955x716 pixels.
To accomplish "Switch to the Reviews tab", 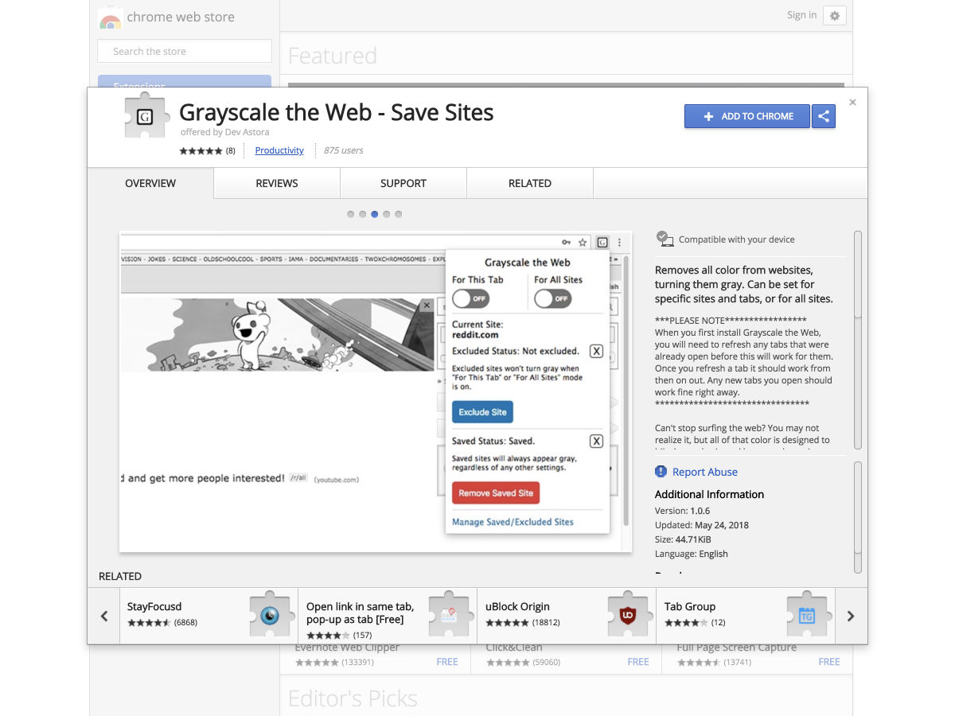I will tap(277, 183).
